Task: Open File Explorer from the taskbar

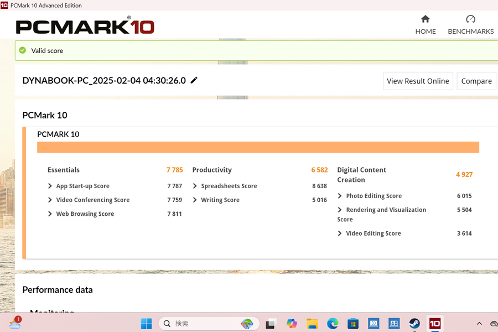Action: (x=312, y=324)
